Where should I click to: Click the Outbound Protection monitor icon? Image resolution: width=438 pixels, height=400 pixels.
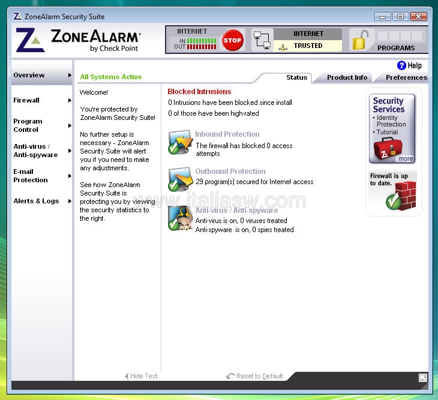pyautogui.click(x=180, y=179)
